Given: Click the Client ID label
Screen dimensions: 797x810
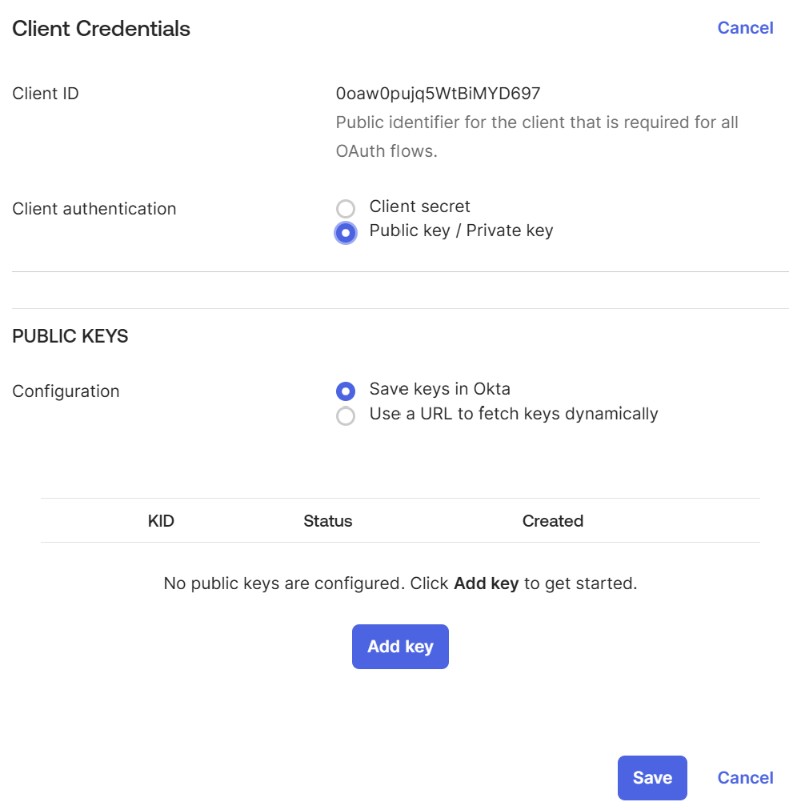Looking at the screenshot, I should [46, 93].
